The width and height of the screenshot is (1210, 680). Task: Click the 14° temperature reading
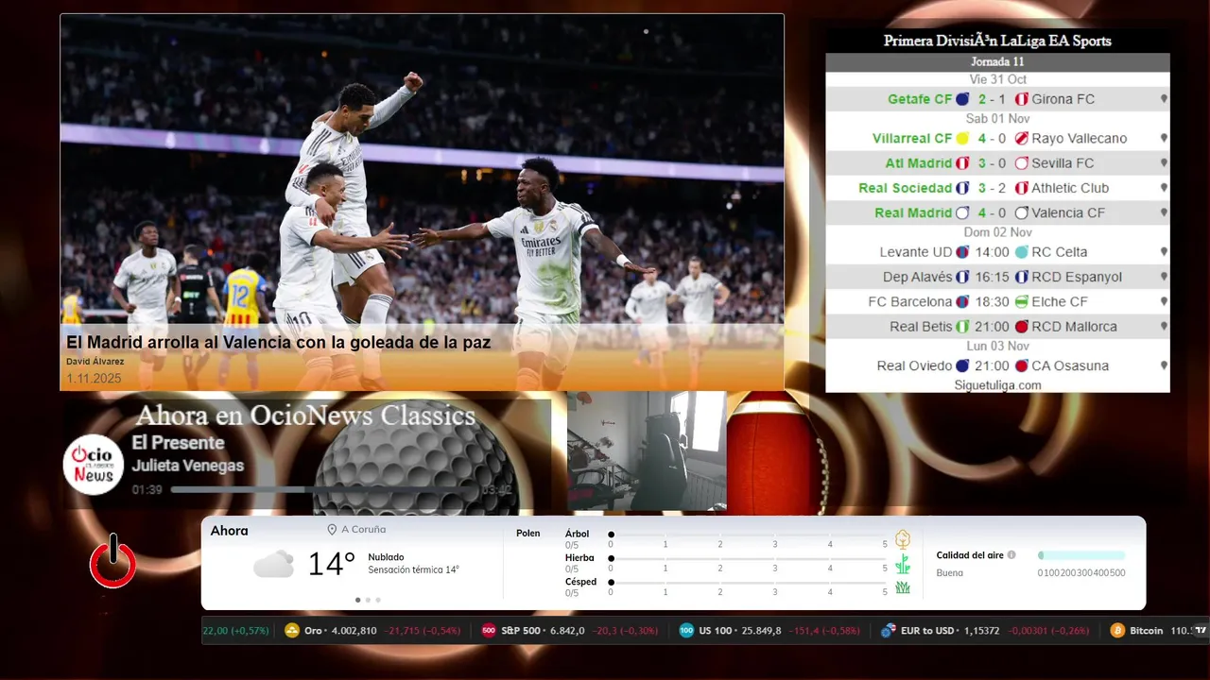pyautogui.click(x=332, y=564)
